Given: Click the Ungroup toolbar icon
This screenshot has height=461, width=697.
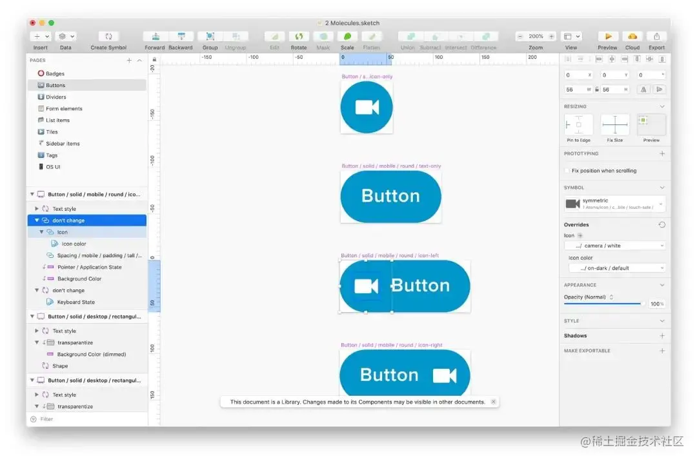Looking at the screenshot, I should click(236, 36).
